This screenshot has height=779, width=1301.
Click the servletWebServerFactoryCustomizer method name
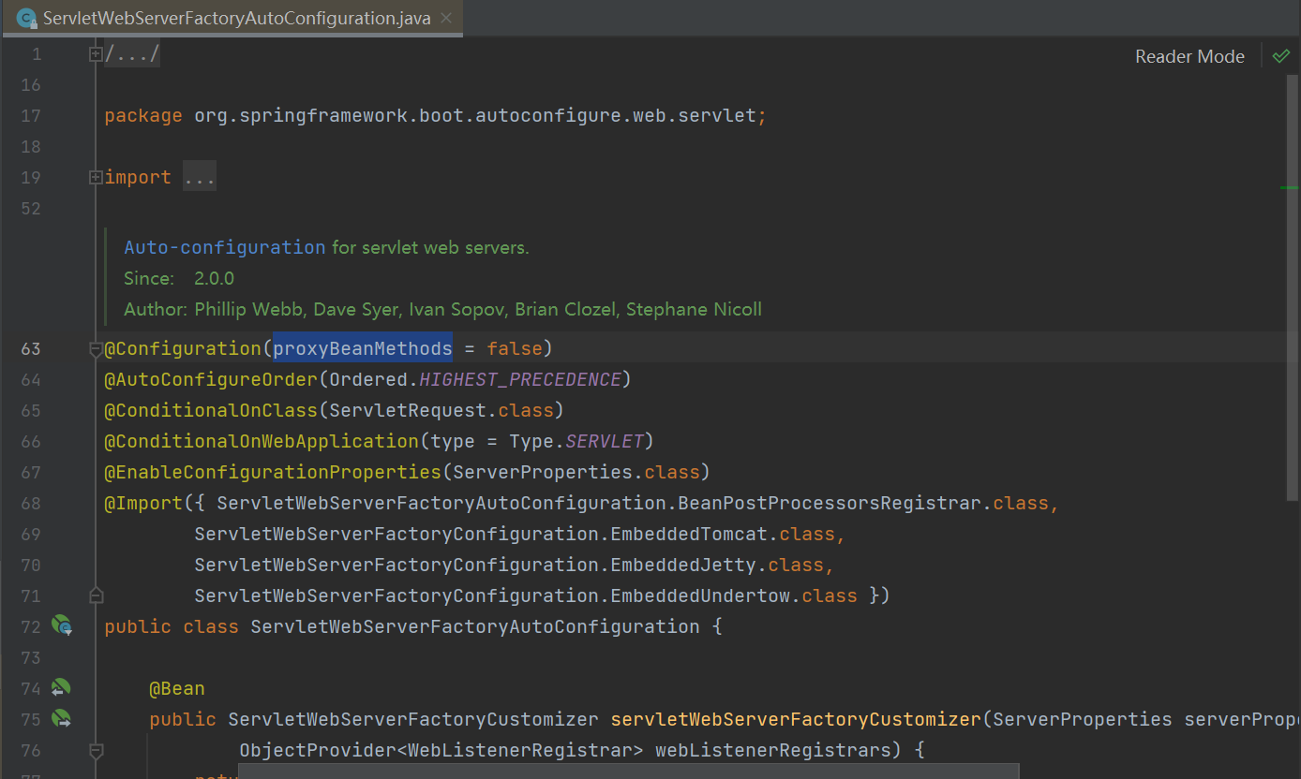(x=796, y=719)
